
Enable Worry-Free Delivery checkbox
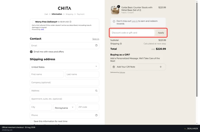coord(33,22)
